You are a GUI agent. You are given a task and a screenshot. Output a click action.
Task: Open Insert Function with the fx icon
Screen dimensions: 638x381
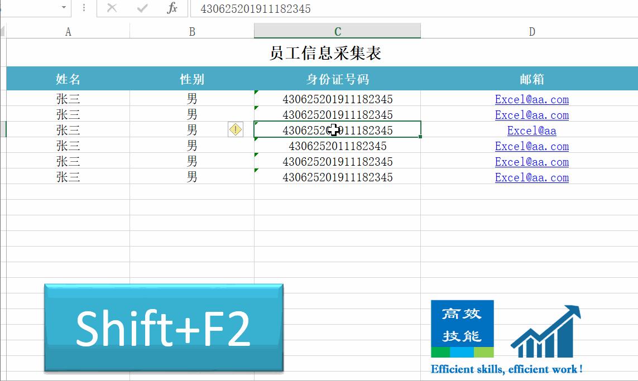(172, 9)
